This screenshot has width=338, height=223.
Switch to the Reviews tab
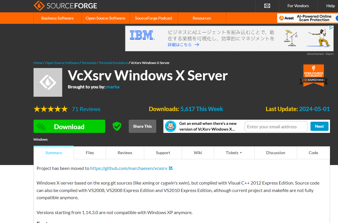coord(125,153)
